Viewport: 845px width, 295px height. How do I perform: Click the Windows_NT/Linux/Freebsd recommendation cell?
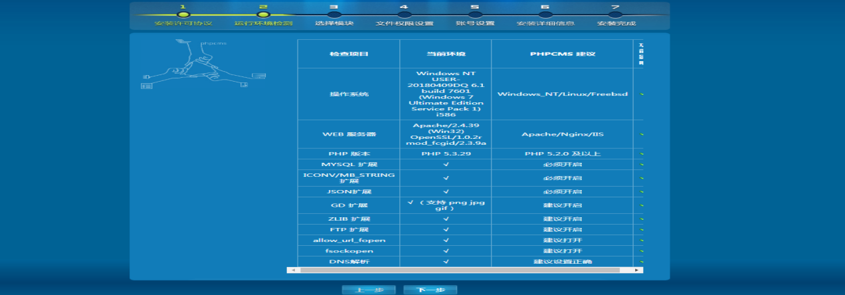click(562, 94)
